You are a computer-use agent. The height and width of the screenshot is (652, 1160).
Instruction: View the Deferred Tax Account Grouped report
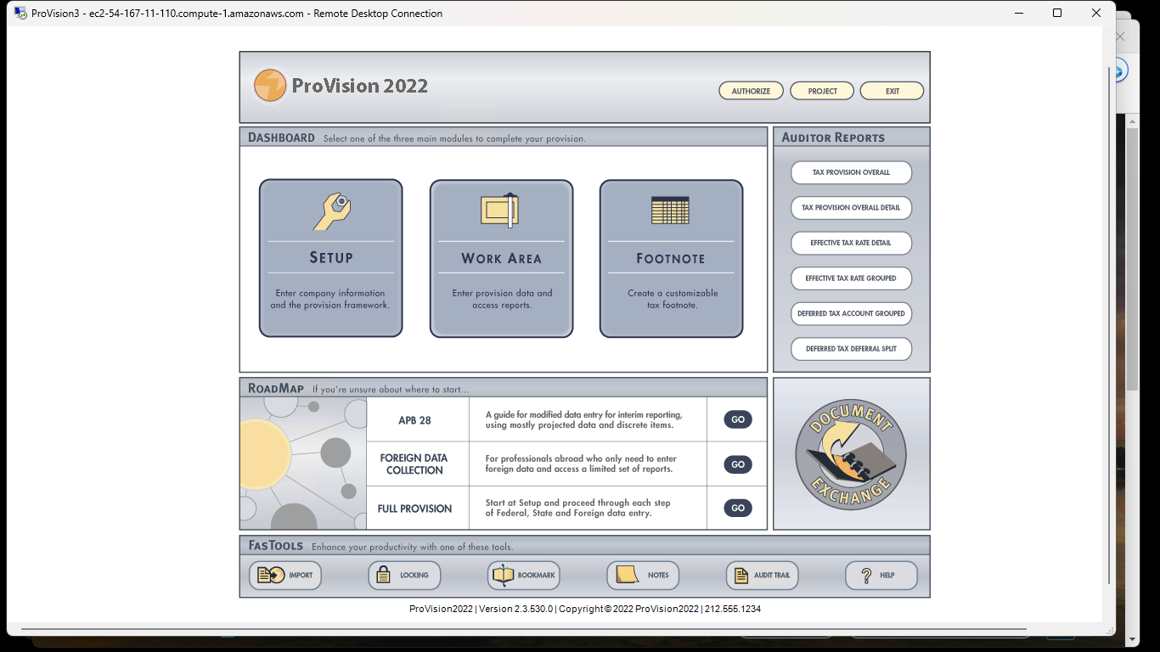(x=851, y=313)
